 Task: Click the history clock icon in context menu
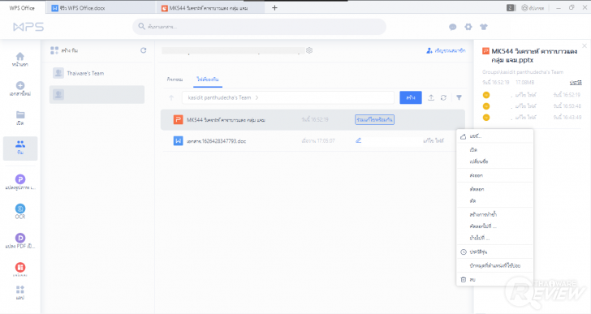[464, 252]
